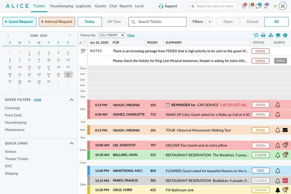The image size is (291, 194).
Task: Open the Reports menu item
Action: coord(126,6)
